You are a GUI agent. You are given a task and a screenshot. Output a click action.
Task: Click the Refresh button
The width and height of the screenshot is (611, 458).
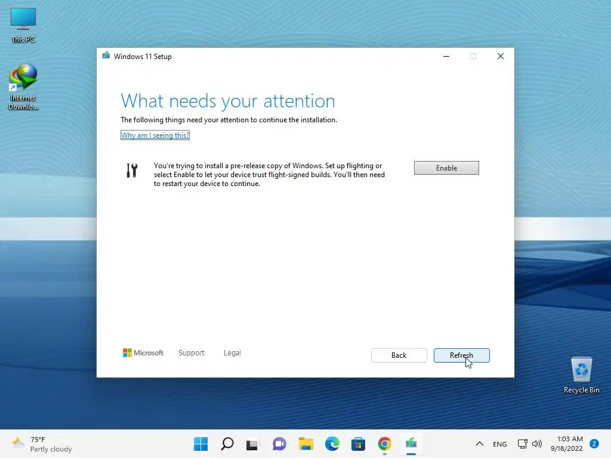click(461, 355)
